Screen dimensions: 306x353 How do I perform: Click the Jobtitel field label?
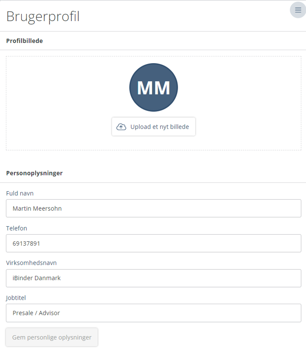tap(16, 297)
